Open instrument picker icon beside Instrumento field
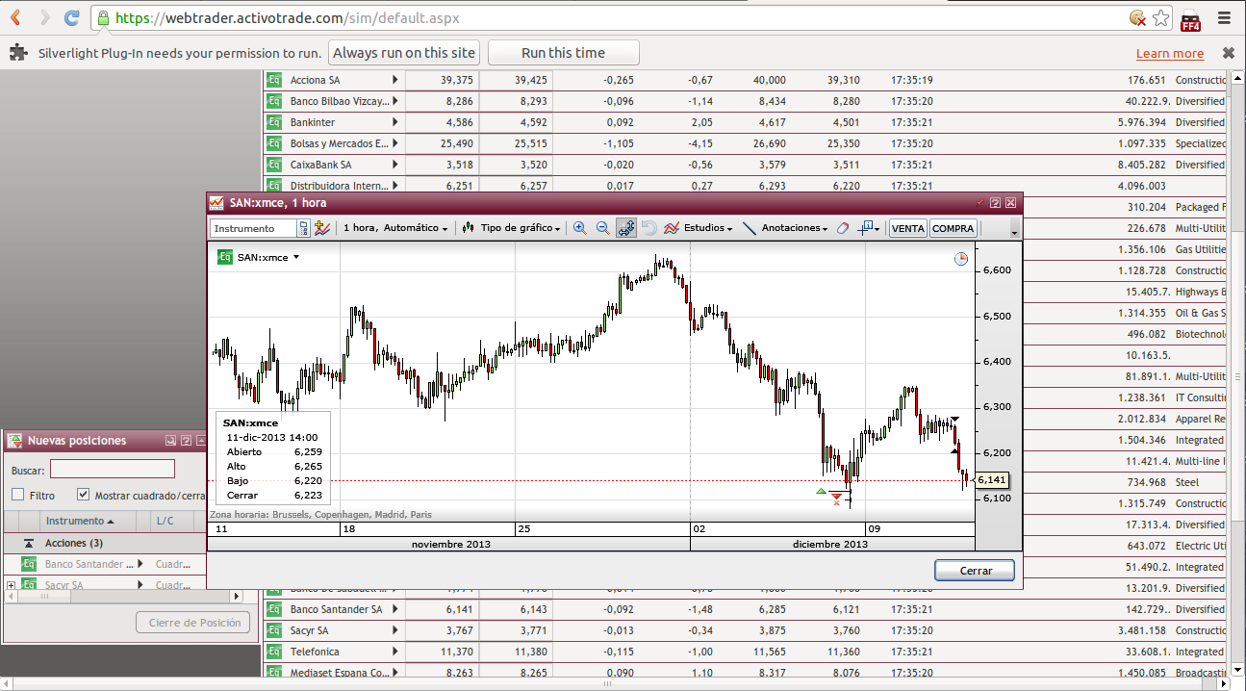Screen dimensions: 1246x691 pos(304,228)
